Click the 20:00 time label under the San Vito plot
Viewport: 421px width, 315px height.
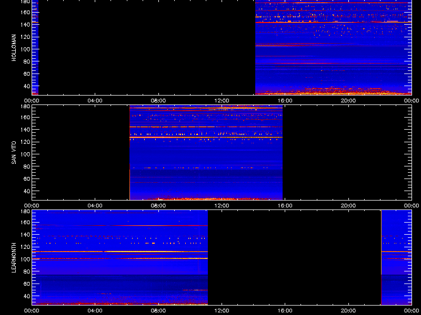click(x=348, y=206)
